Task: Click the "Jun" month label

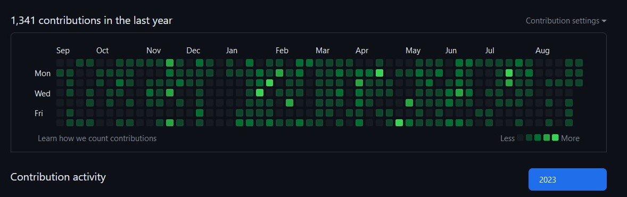Action: pyautogui.click(x=451, y=51)
